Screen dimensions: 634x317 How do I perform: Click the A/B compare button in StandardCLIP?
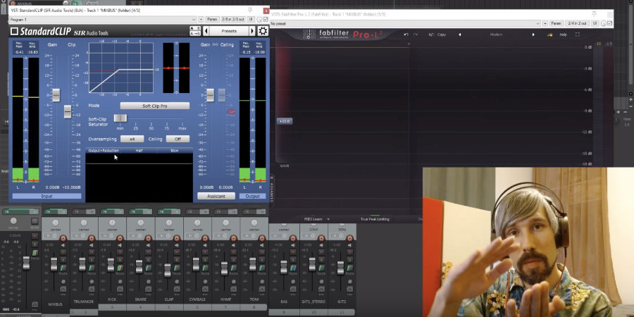pos(195,29)
